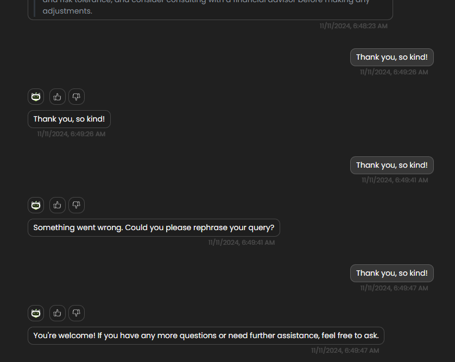The image size is (455, 362).
Task: Click bot avatar above "You're welcome!" message
Action: tap(36, 313)
